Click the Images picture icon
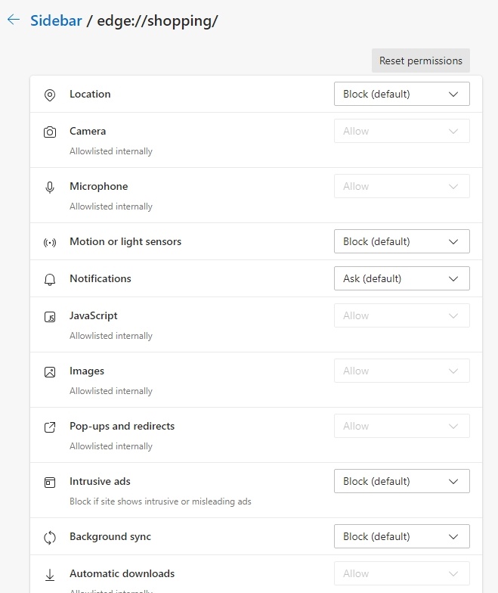This screenshot has width=498, height=593. pos(50,371)
